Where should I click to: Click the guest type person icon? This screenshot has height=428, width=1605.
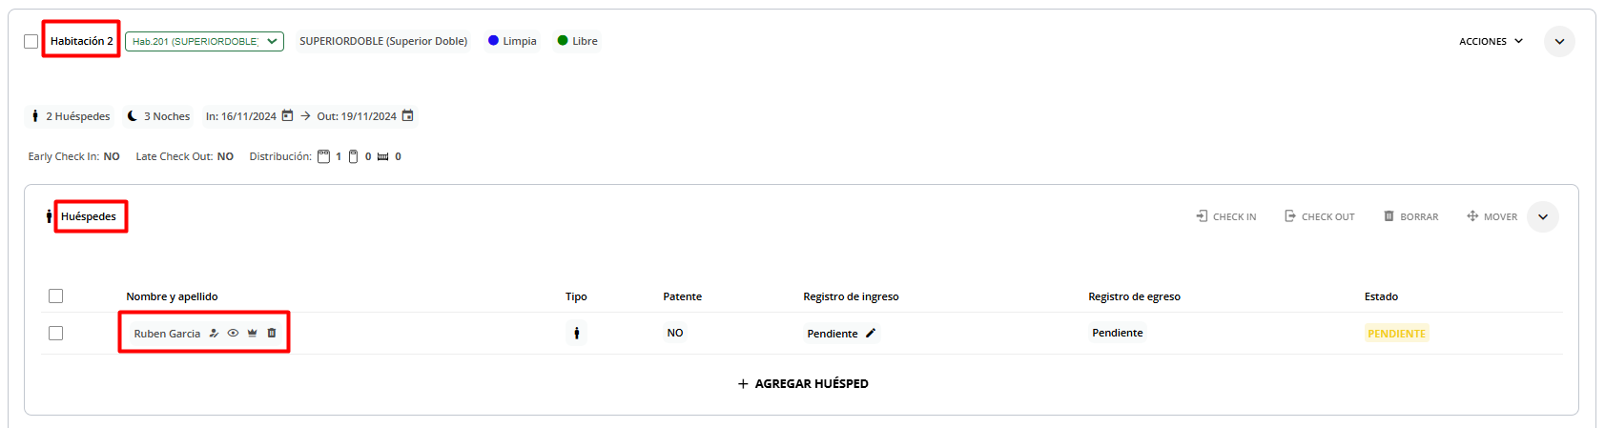click(576, 334)
